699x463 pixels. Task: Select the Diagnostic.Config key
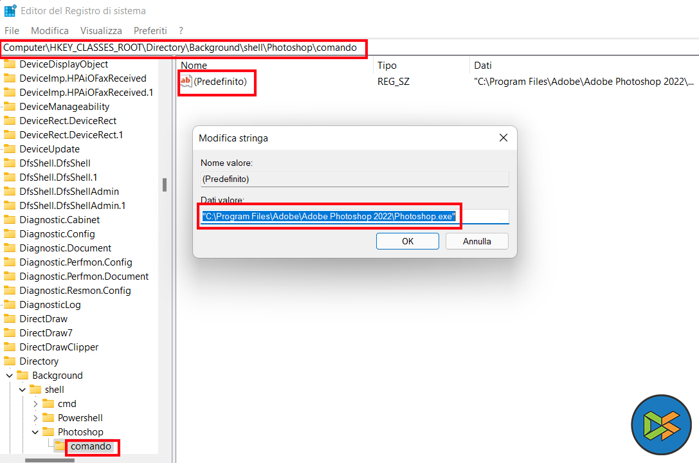click(x=57, y=234)
